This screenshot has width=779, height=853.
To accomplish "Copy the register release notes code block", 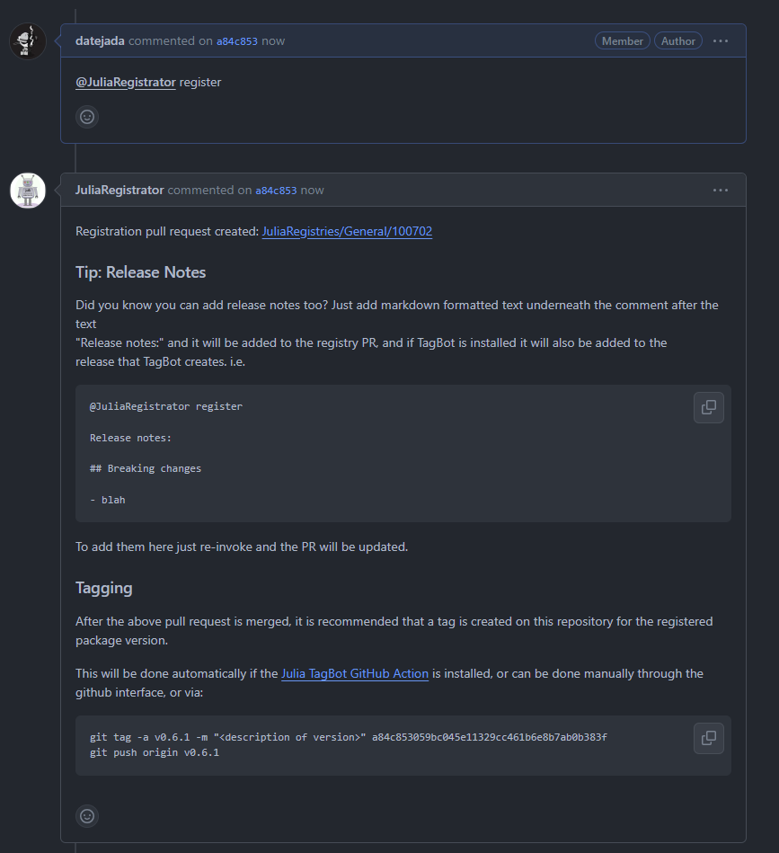I will [708, 407].
